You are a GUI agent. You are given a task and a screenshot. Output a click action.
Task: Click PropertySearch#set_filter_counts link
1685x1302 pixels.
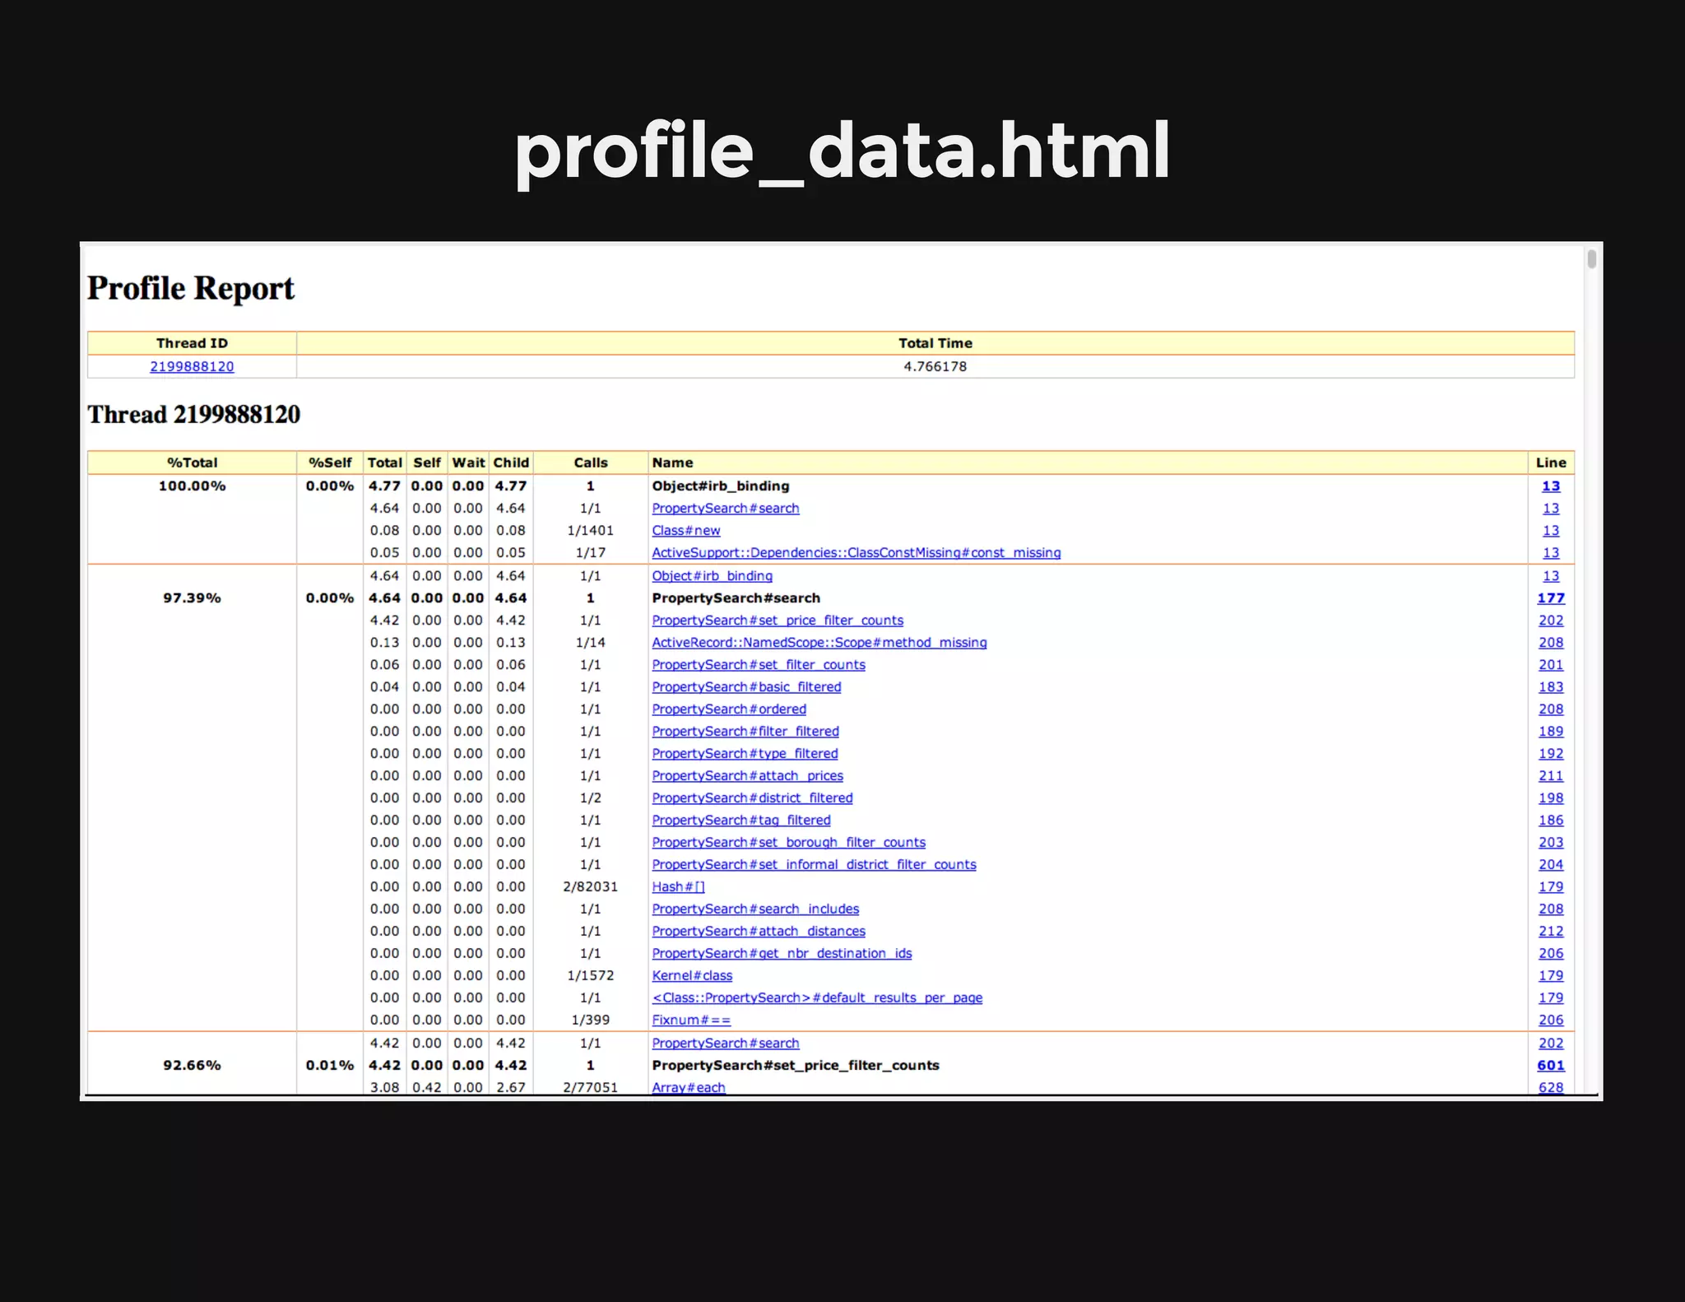(759, 665)
